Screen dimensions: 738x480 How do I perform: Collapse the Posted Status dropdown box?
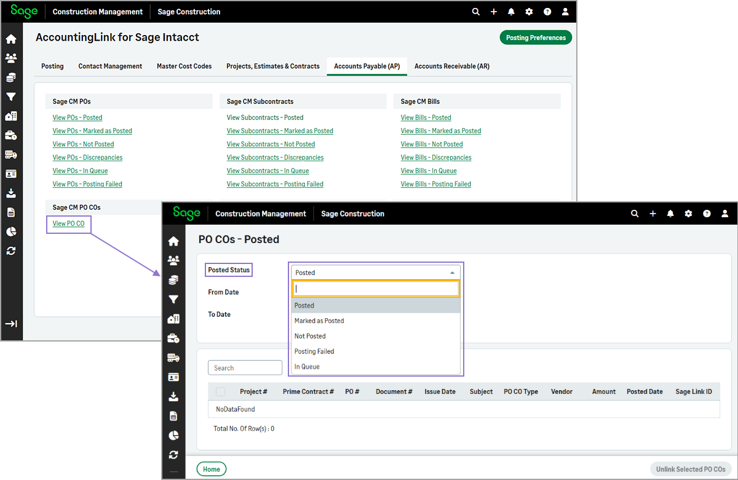[x=376, y=273]
